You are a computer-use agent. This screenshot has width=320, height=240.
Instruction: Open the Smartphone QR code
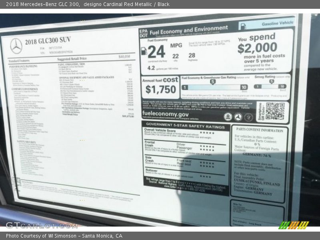click(275, 111)
